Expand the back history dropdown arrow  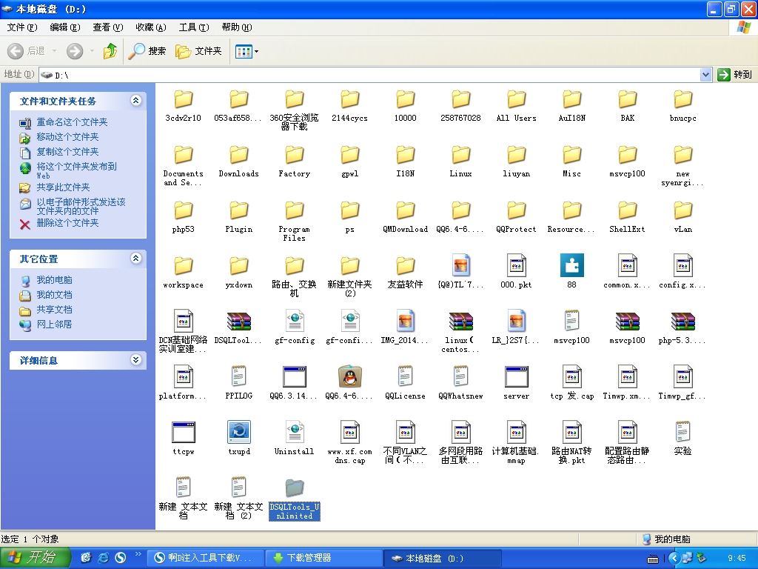pyautogui.click(x=54, y=51)
